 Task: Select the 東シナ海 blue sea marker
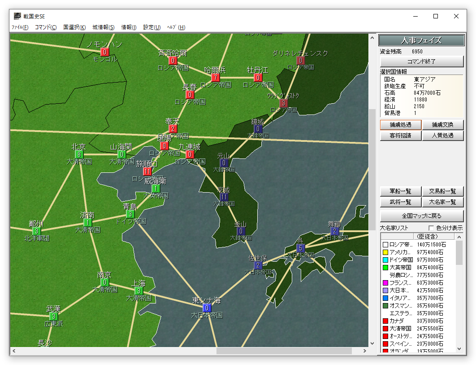tap(207, 308)
